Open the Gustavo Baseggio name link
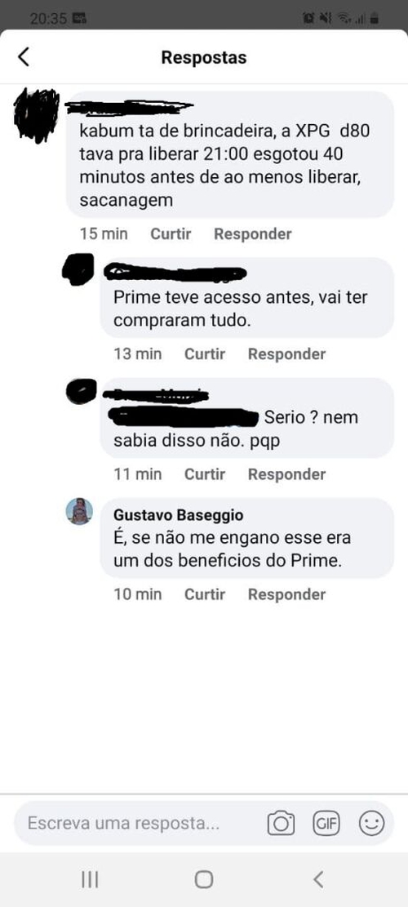The height and width of the screenshot is (907, 408). (178, 515)
